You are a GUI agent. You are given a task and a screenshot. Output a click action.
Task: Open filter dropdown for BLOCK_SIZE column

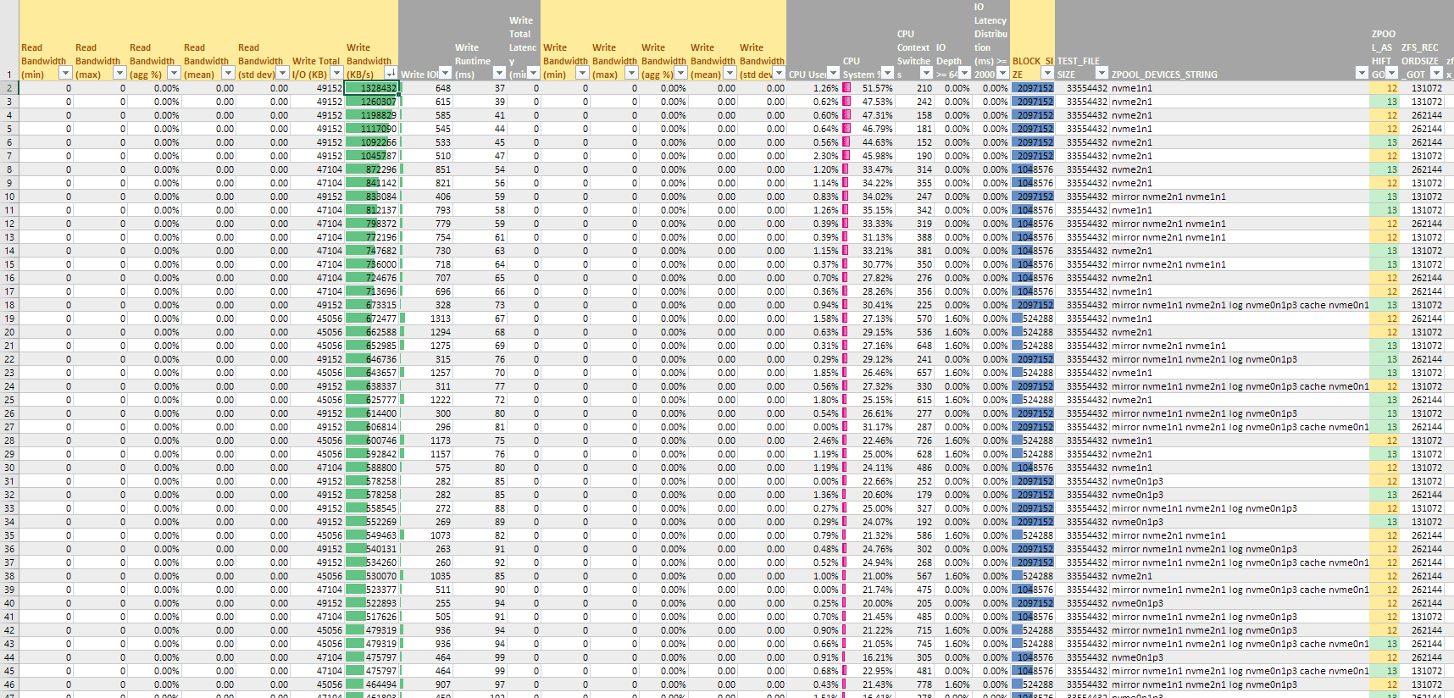click(x=1047, y=74)
